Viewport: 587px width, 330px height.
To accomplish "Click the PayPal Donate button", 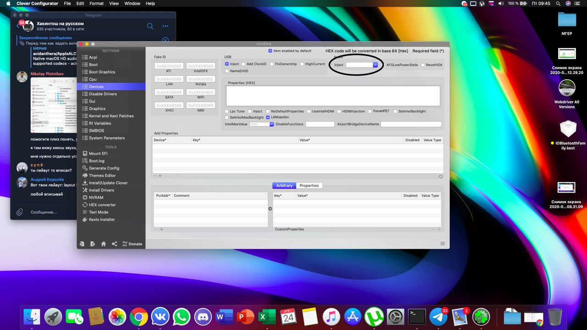I will (x=132, y=244).
